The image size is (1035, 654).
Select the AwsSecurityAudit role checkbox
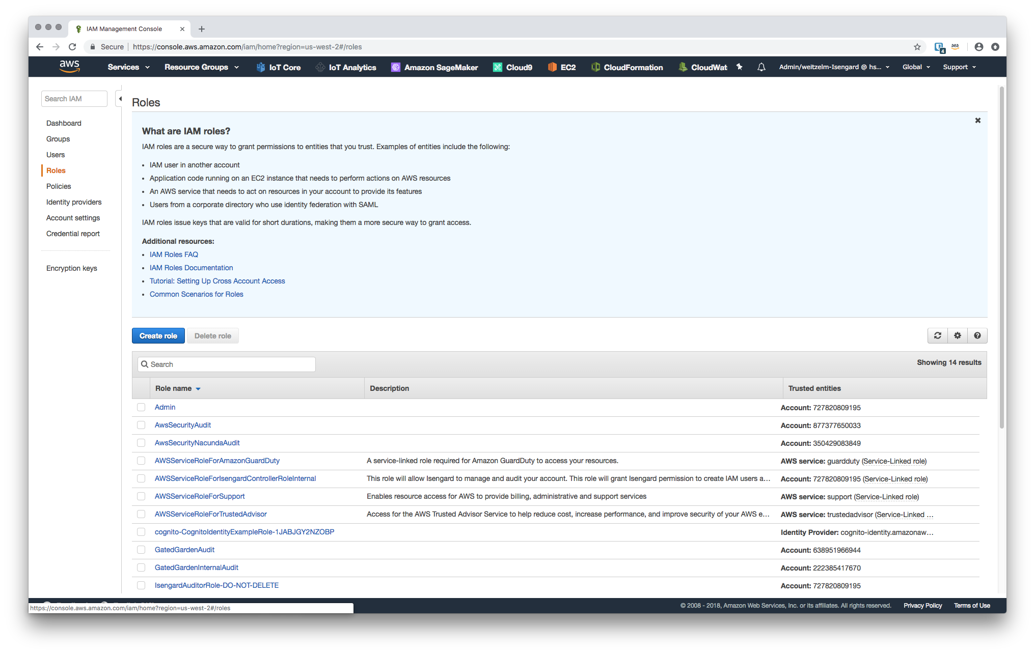click(141, 425)
